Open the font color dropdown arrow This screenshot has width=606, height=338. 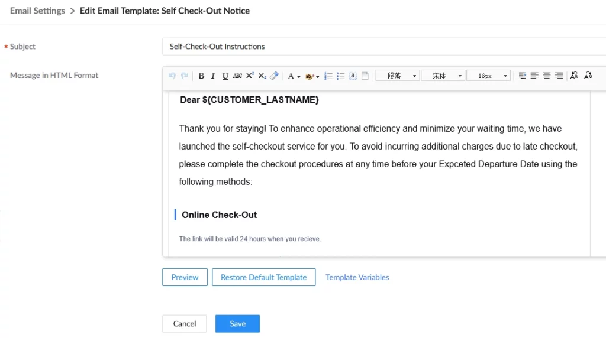(299, 77)
